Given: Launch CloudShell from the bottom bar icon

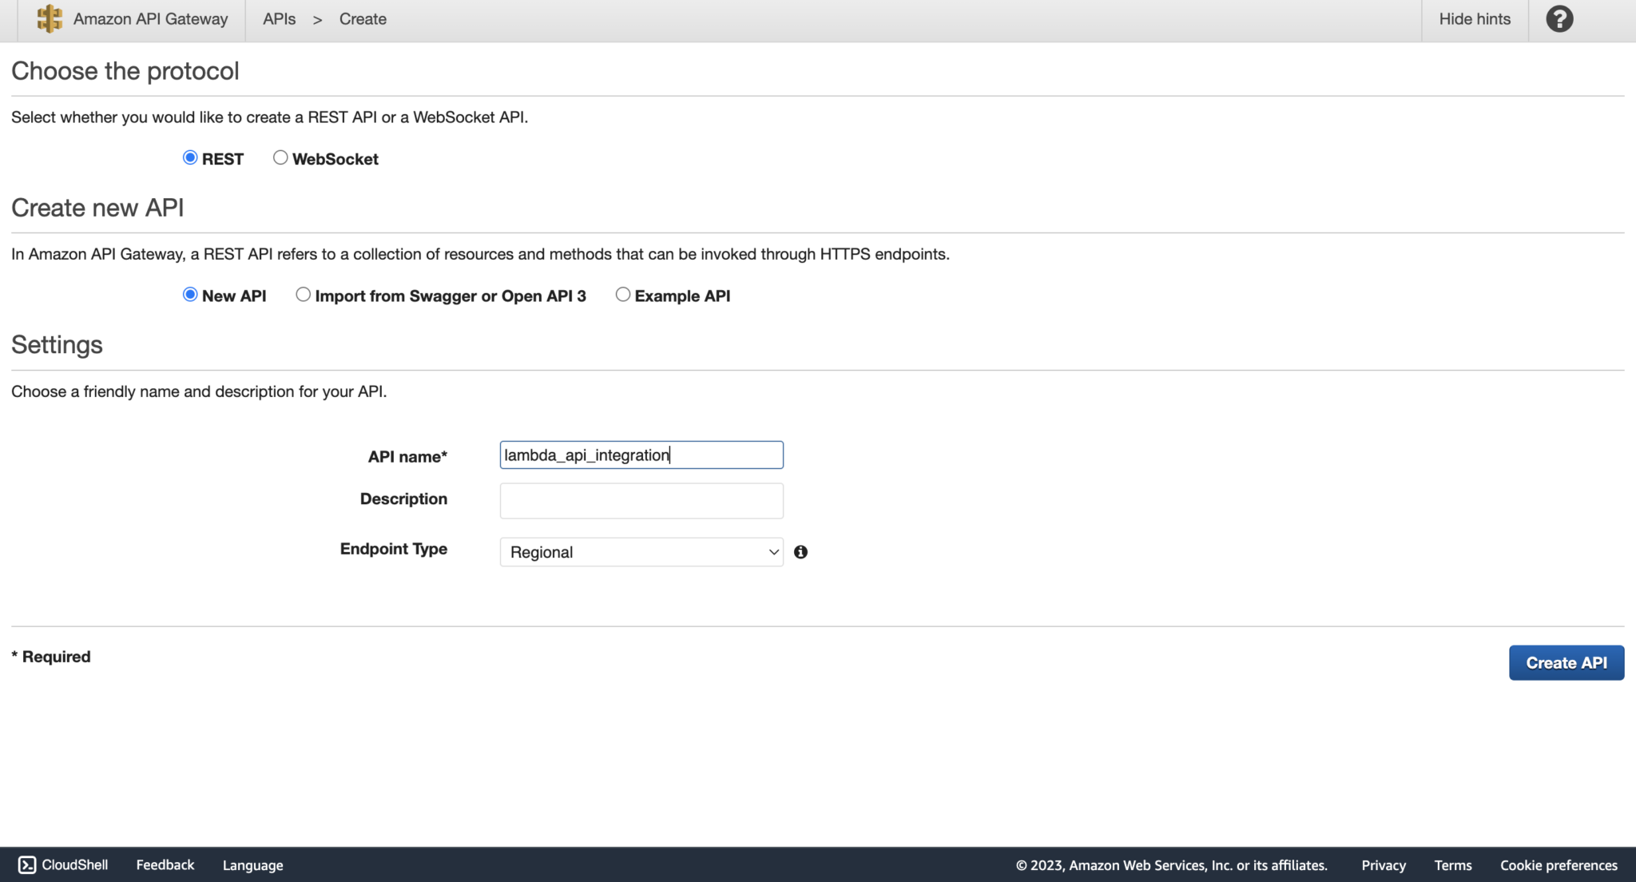Looking at the screenshot, I should (26, 864).
